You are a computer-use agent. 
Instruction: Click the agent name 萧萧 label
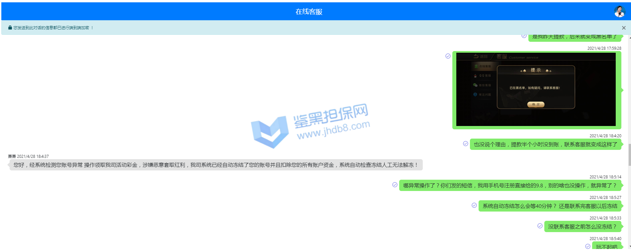(12, 156)
